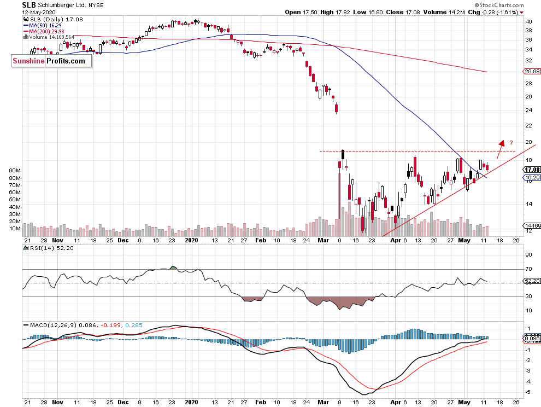Click the 70 level label on RSI scale
The height and width of the screenshot is (407, 541).
[528, 269]
